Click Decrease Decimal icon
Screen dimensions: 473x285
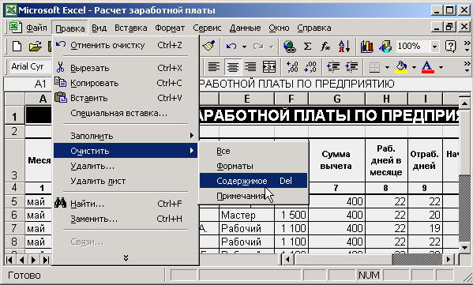[310, 66]
